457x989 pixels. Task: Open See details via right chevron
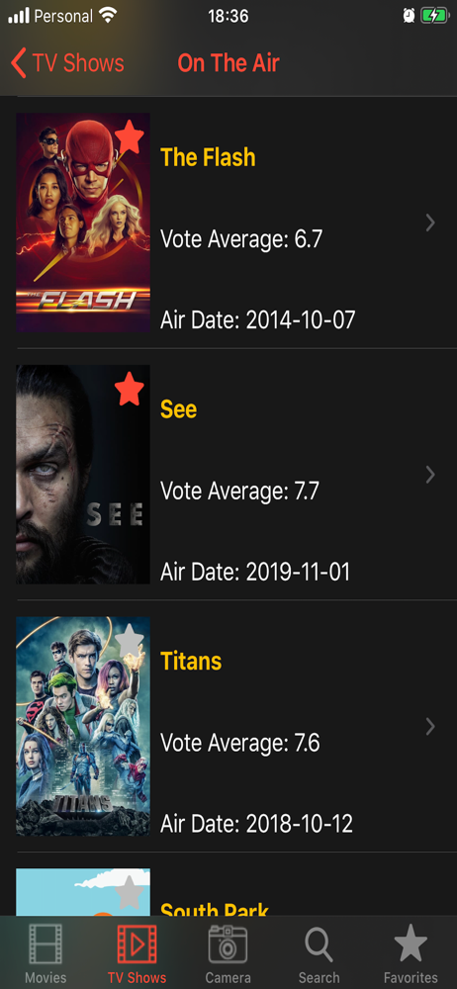[x=430, y=475]
